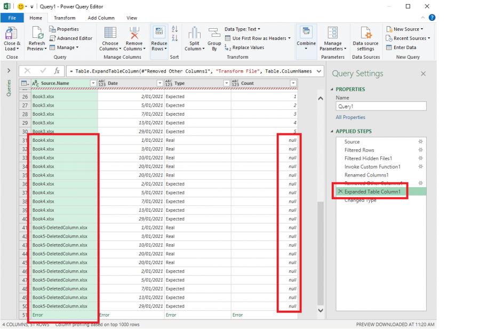Open Data source settings

365,38
